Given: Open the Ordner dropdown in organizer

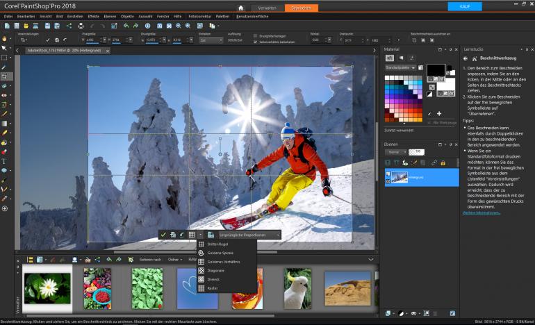Looking at the screenshot, I should point(175,260).
